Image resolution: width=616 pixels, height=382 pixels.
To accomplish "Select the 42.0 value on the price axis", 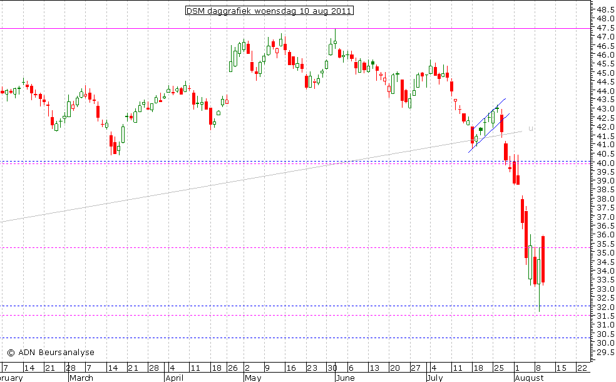I will click(x=606, y=127).
